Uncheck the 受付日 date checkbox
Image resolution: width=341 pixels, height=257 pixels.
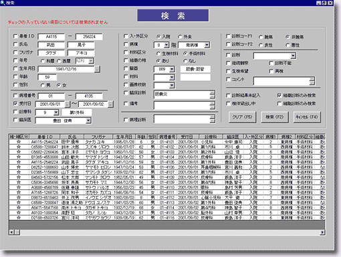[15, 104]
